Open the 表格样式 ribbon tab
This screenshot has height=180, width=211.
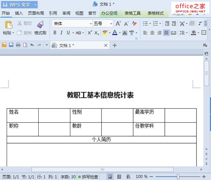(x=156, y=13)
